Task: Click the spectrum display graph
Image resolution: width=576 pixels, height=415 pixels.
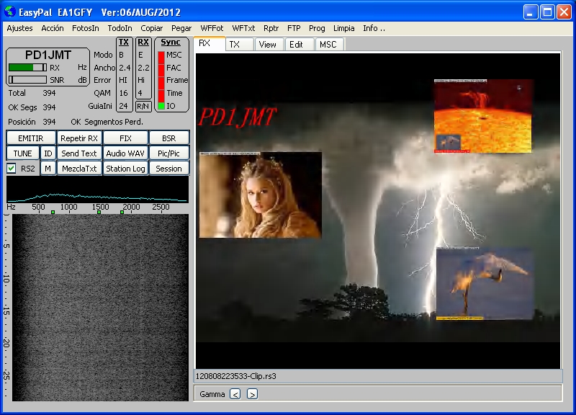Action: tap(97, 189)
